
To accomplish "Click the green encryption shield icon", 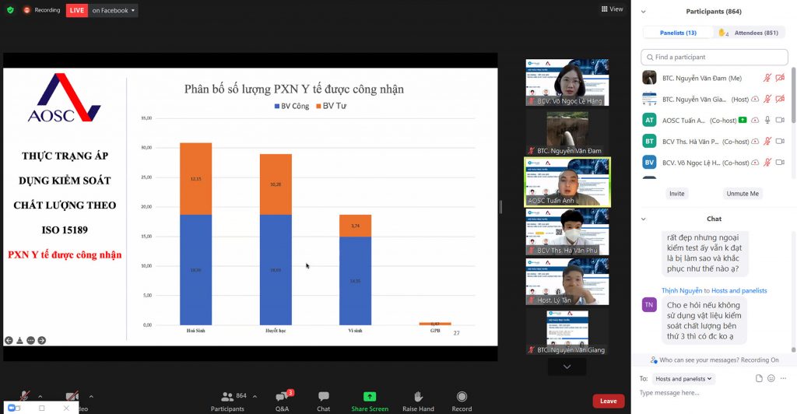I will pyautogui.click(x=10, y=9).
